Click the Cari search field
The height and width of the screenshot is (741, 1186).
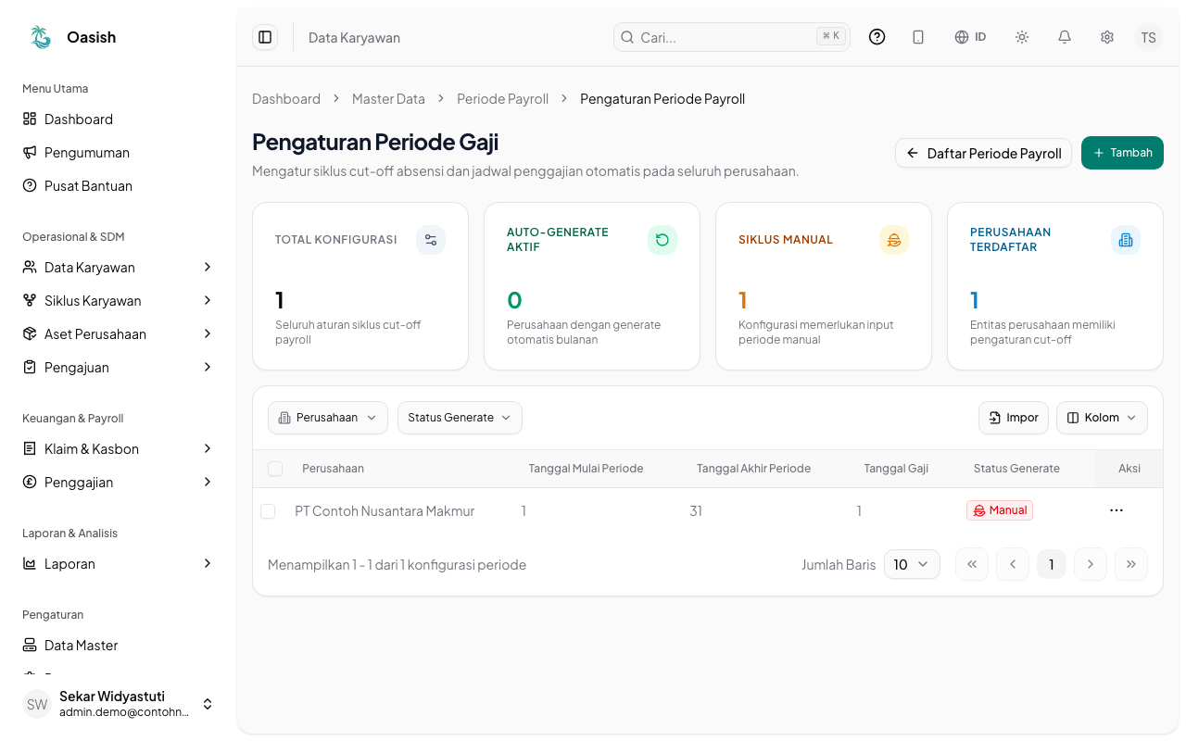[732, 37]
